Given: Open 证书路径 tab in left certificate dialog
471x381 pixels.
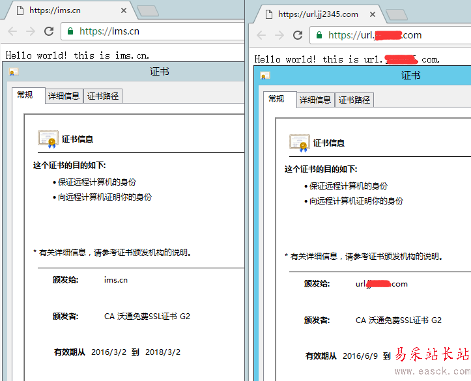Looking at the screenshot, I should pyautogui.click(x=103, y=96).
